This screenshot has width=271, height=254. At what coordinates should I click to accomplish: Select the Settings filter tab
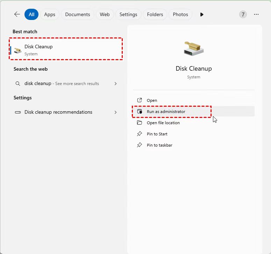click(128, 14)
